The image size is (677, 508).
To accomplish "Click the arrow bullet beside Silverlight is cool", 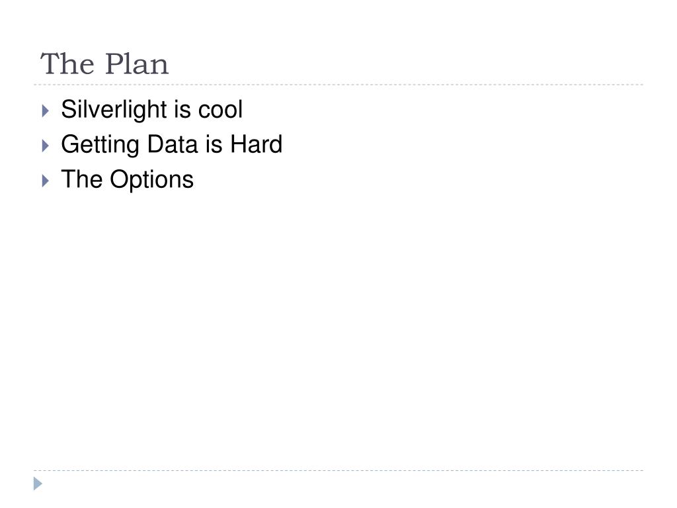I will (x=46, y=110).
